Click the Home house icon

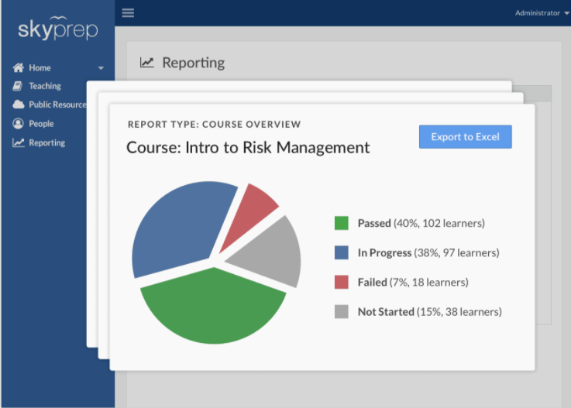19,67
